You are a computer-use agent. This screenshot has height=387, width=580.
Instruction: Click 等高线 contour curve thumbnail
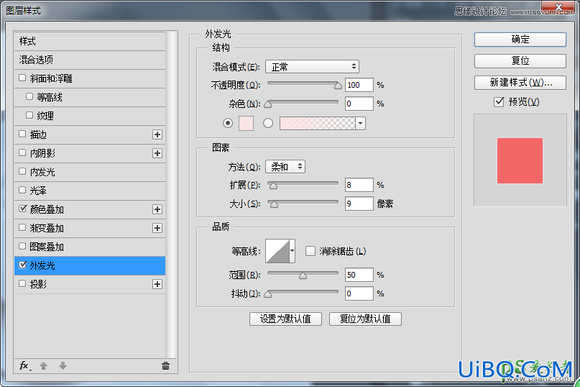coord(277,251)
